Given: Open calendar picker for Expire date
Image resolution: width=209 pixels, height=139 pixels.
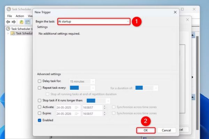Looking at the screenshot, I should (x=77, y=113).
